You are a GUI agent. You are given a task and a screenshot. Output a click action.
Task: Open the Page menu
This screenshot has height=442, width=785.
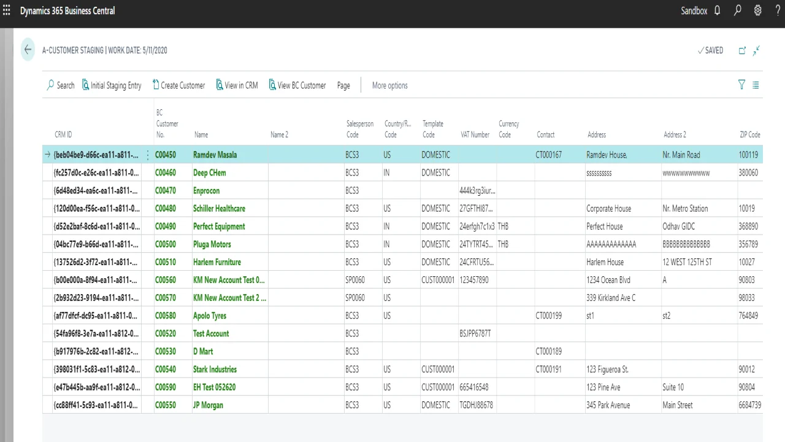343,85
